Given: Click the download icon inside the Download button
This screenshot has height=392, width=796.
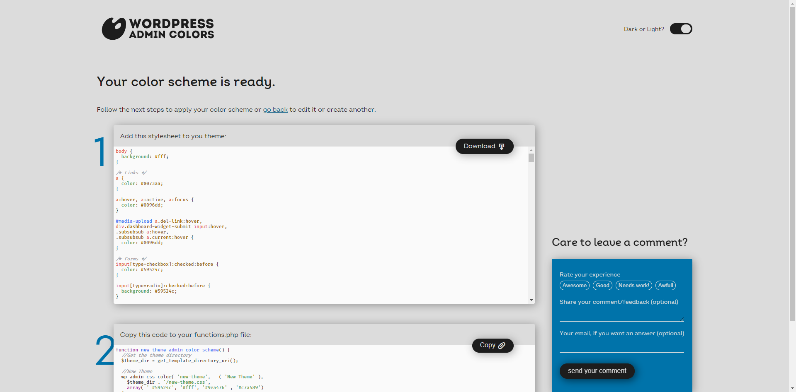Looking at the screenshot, I should pos(502,146).
